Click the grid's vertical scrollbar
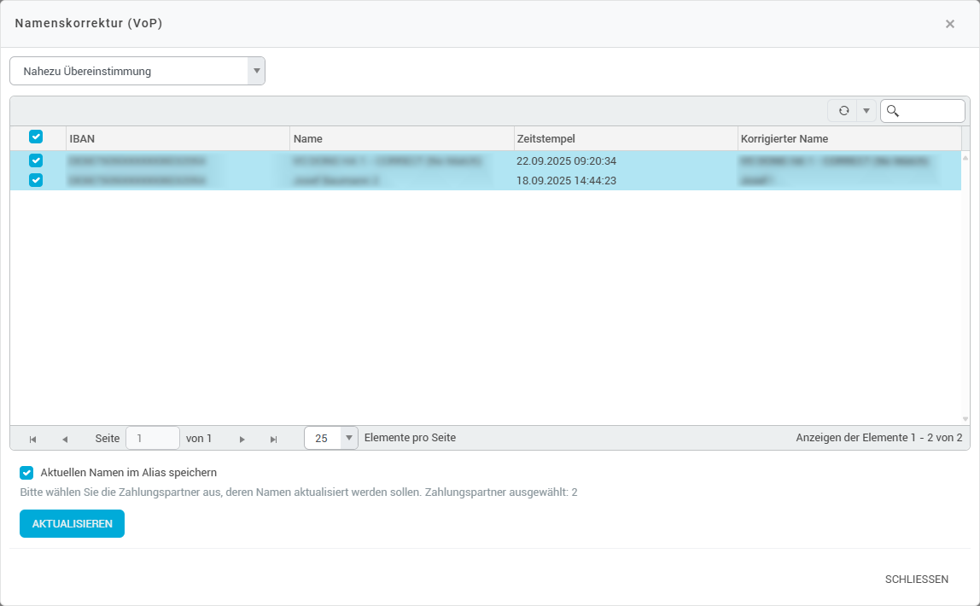The width and height of the screenshot is (980, 606). [965, 288]
